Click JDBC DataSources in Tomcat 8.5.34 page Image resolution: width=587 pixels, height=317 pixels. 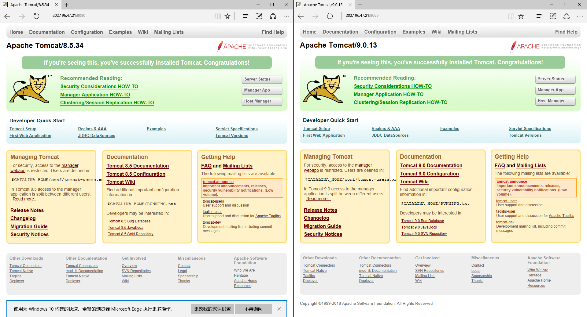(x=97, y=136)
